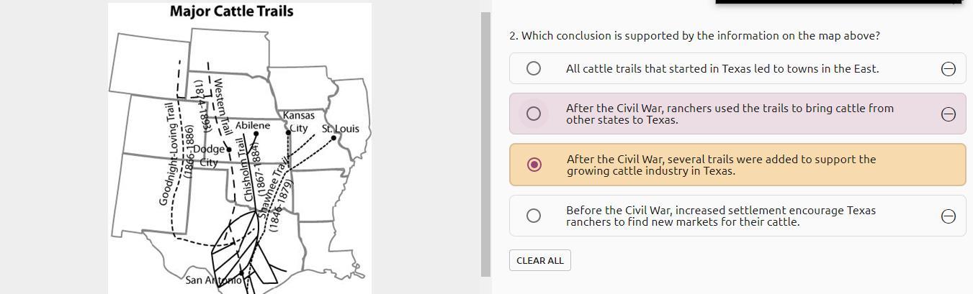The image size is (973, 294).
Task: Pick the 'Before the Civil War' radio button
Action: pos(533,216)
